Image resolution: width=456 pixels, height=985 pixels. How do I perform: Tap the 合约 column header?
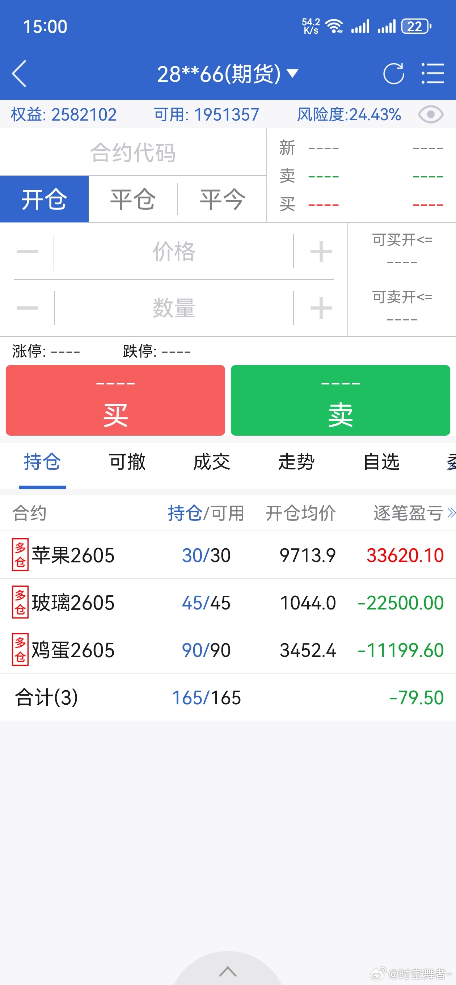pyautogui.click(x=29, y=513)
